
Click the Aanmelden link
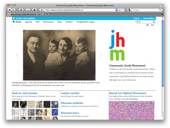point(149,18)
